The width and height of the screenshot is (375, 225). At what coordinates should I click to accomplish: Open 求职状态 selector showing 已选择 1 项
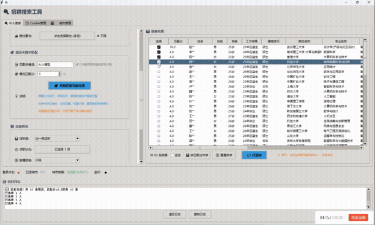click(x=62, y=149)
